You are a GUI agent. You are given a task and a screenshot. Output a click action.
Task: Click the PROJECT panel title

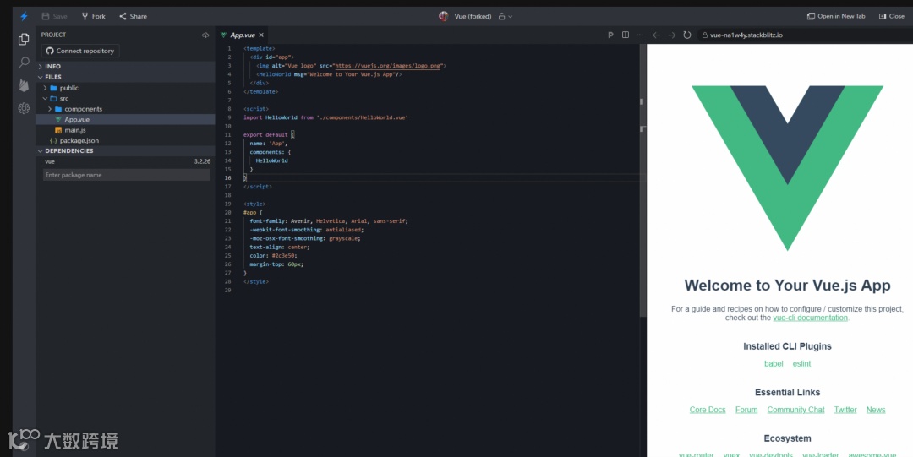pos(53,35)
